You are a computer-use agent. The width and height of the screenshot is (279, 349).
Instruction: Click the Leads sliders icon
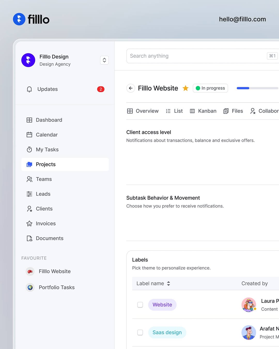point(29,194)
